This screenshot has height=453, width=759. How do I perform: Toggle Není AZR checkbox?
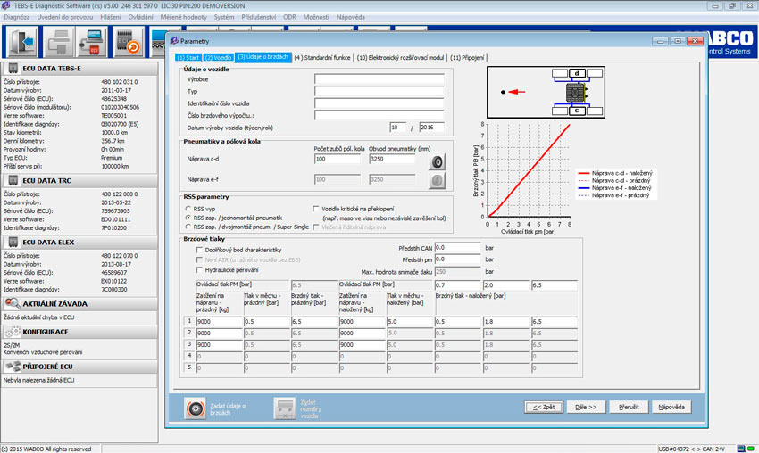(199, 259)
